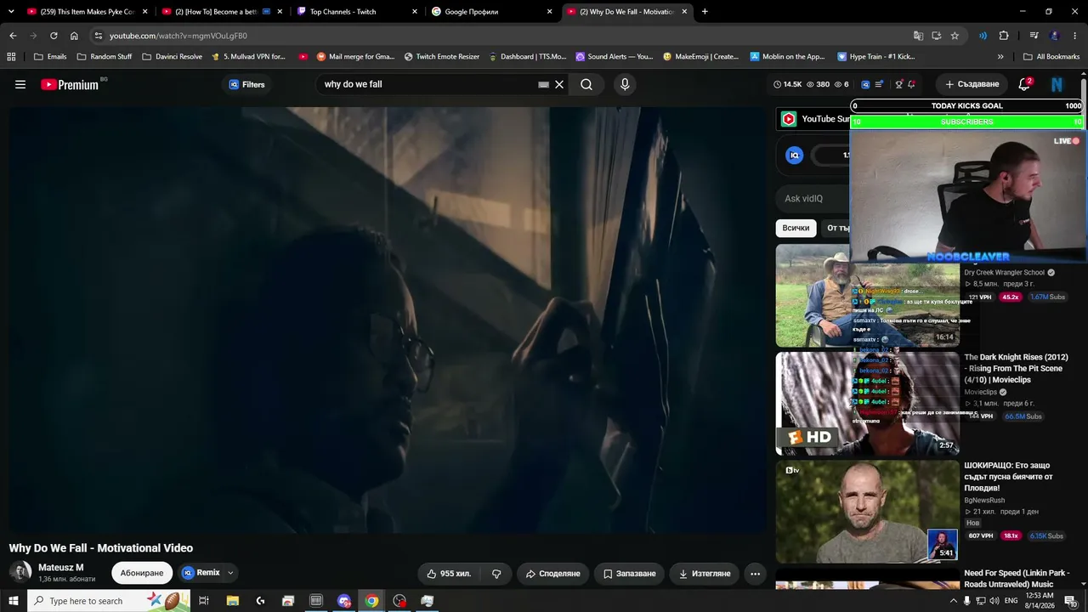Open the account avatar menu
The width and height of the screenshot is (1088, 612).
pyautogui.click(x=1057, y=84)
